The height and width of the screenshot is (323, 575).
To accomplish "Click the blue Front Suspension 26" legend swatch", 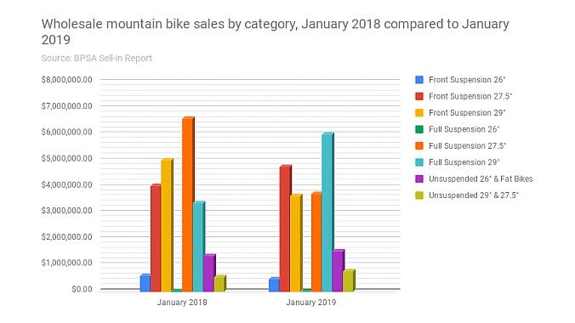I will point(419,80).
